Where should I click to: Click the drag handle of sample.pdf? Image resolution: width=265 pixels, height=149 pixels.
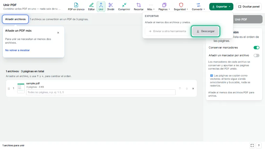9,88
